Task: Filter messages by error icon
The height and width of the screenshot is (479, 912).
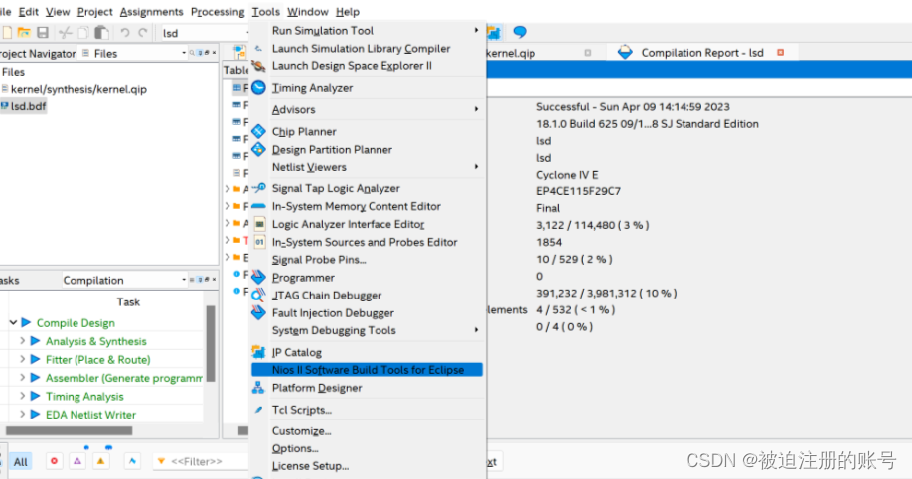Action: click(54, 461)
